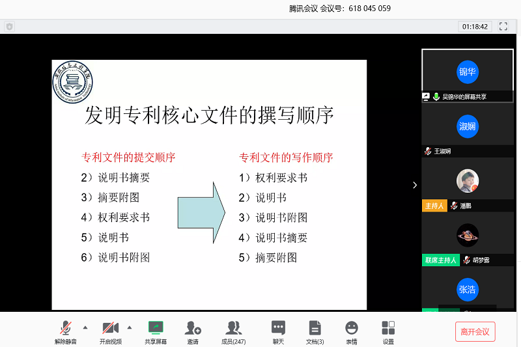Start sharing with 共享屏幕 icon

point(156,327)
